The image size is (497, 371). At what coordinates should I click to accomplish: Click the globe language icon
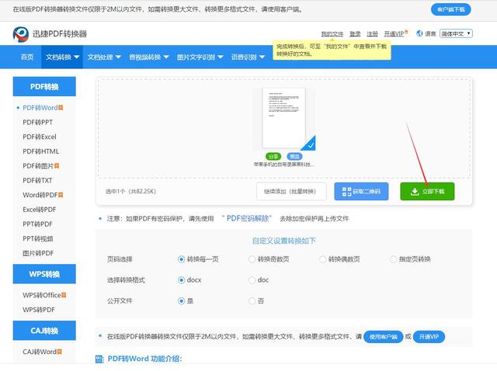(419, 33)
